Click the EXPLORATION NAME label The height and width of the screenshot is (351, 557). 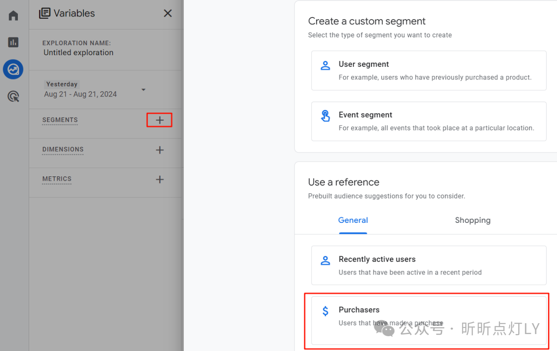coord(77,43)
